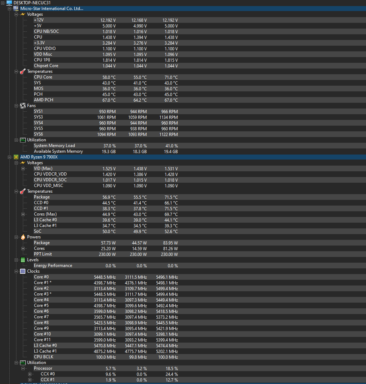366x384 pixels.
Task: Select the DESKTOP-NECUC31 root label
Action: 32,3
